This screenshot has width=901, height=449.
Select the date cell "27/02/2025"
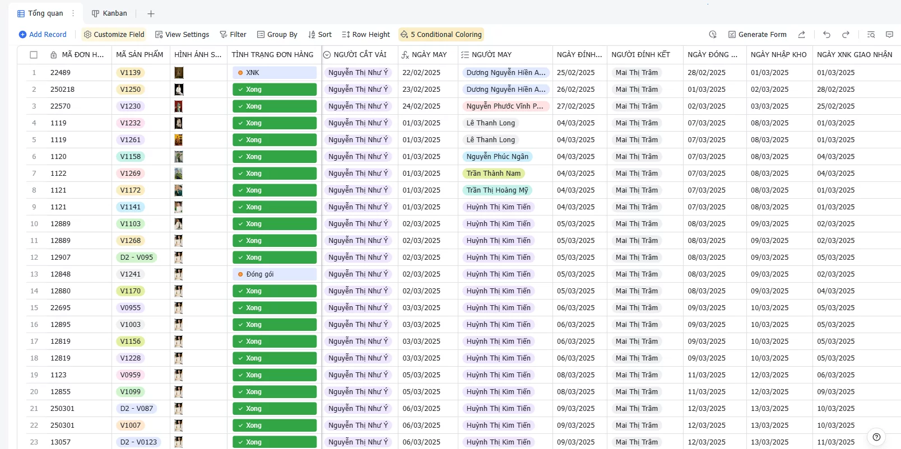point(580,106)
